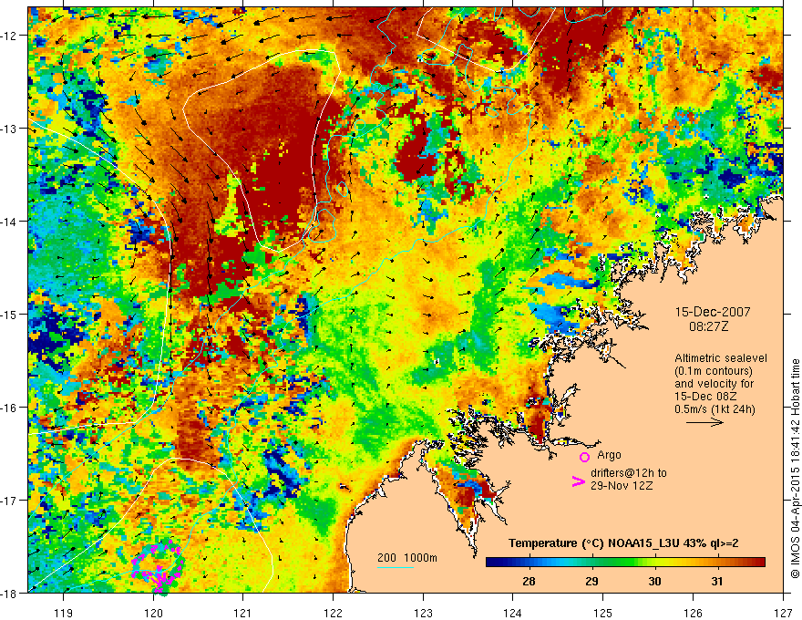Image resolution: width=802 pixels, height=620 pixels.
Task: Click the color bar label 31
Action: tap(717, 581)
